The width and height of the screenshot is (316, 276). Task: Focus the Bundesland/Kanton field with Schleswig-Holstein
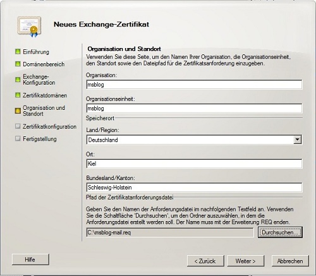(x=194, y=188)
